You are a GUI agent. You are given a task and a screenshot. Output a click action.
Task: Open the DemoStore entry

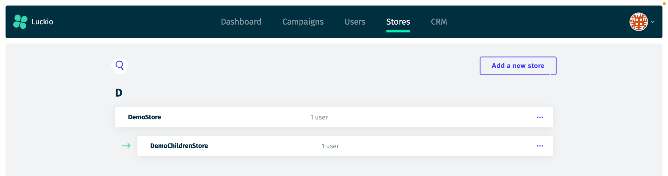pyautogui.click(x=144, y=117)
